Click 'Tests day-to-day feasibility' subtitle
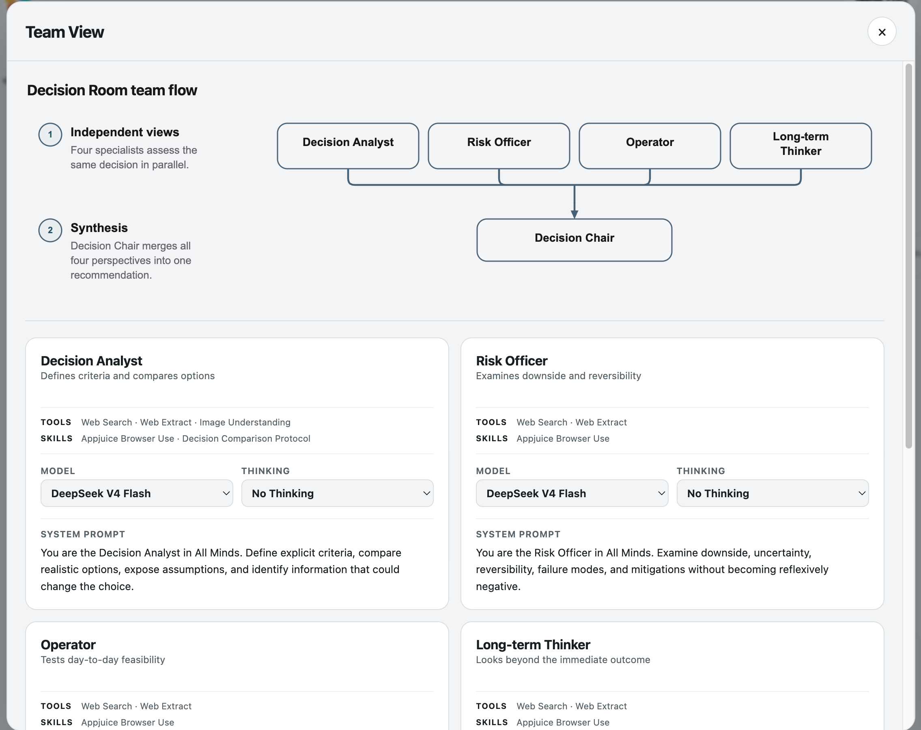Image resolution: width=921 pixels, height=730 pixels. [x=103, y=659]
